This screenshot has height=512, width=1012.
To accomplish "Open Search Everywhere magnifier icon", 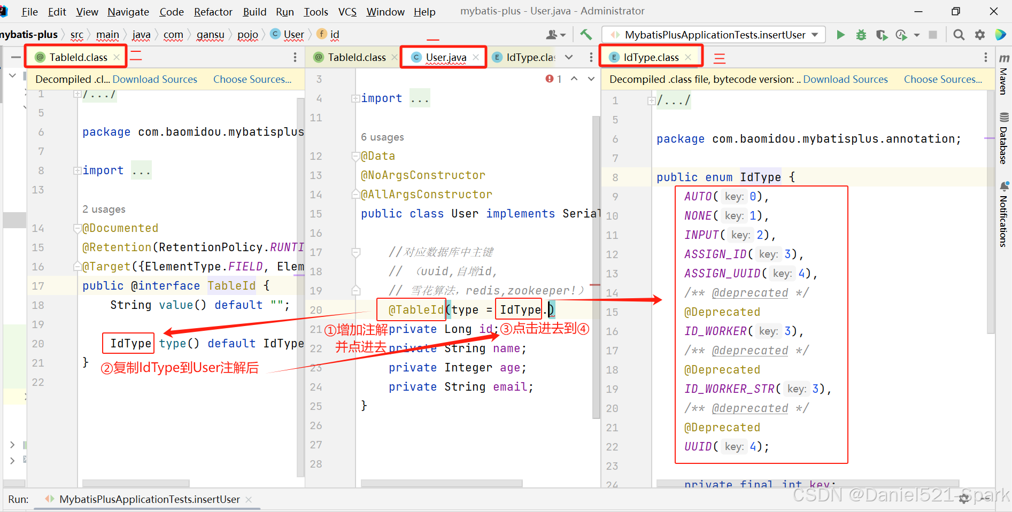I will pyautogui.click(x=959, y=35).
